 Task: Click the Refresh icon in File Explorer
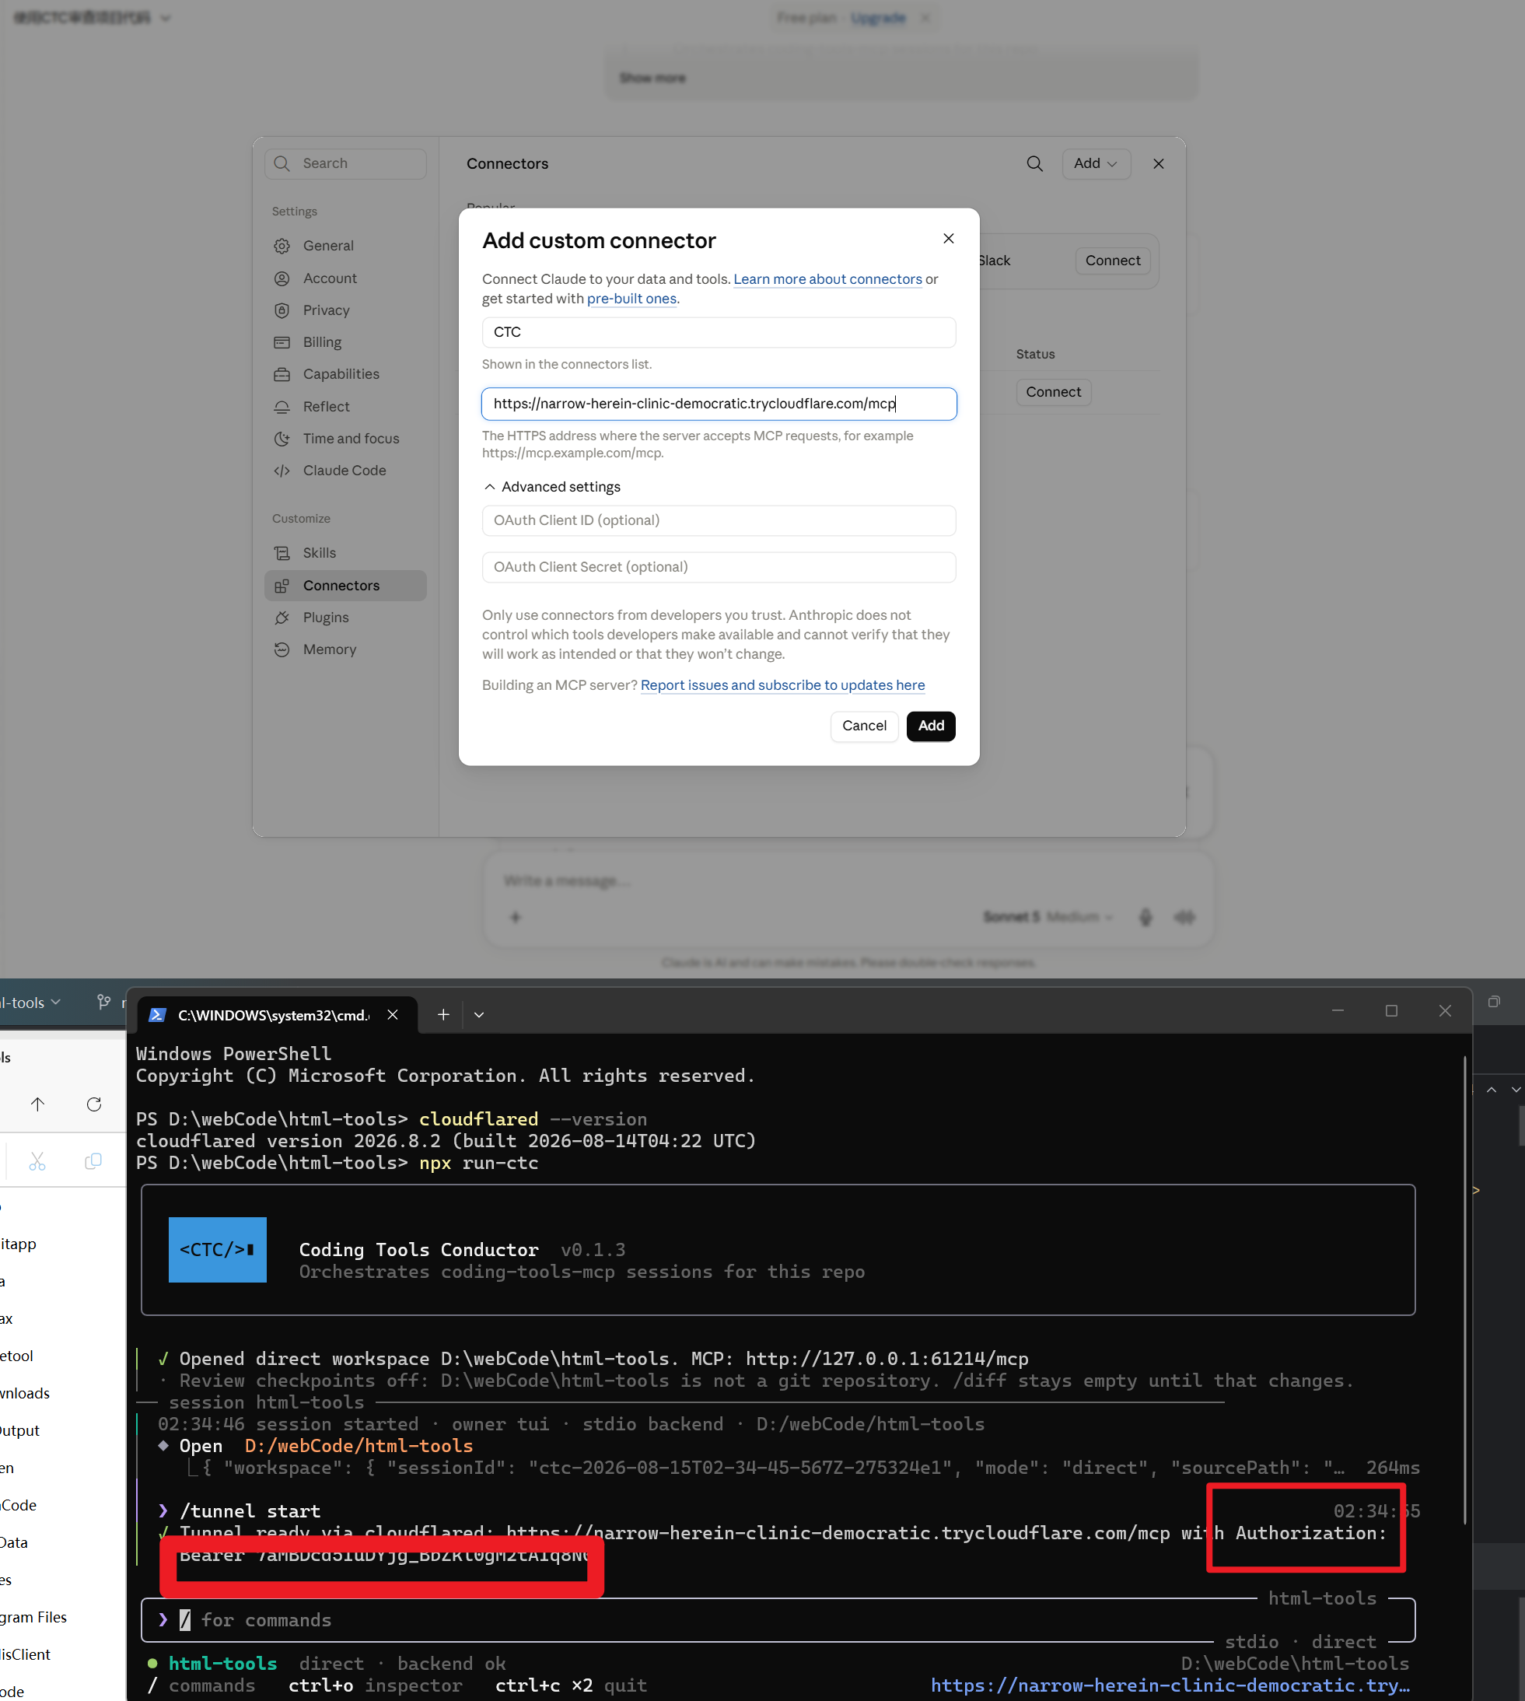[x=94, y=1104]
